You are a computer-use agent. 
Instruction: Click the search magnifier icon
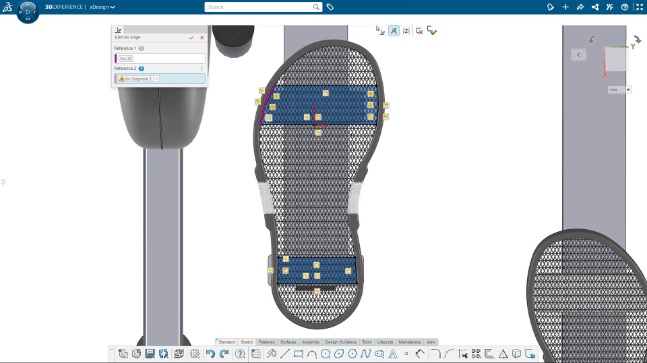tap(316, 7)
